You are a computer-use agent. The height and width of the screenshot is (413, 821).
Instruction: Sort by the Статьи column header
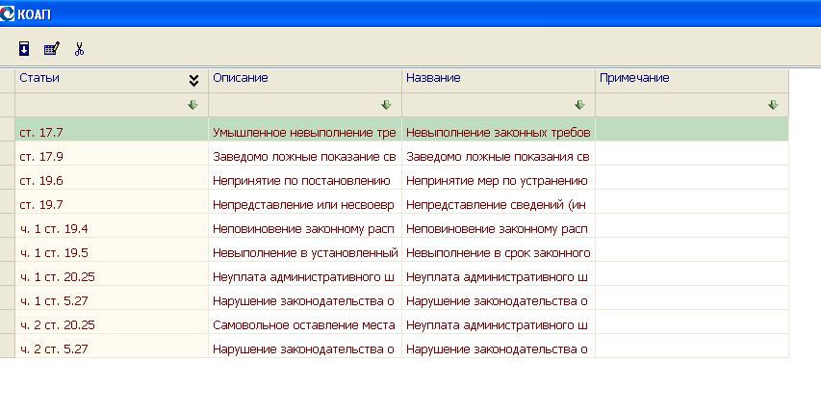pyautogui.click(x=112, y=81)
